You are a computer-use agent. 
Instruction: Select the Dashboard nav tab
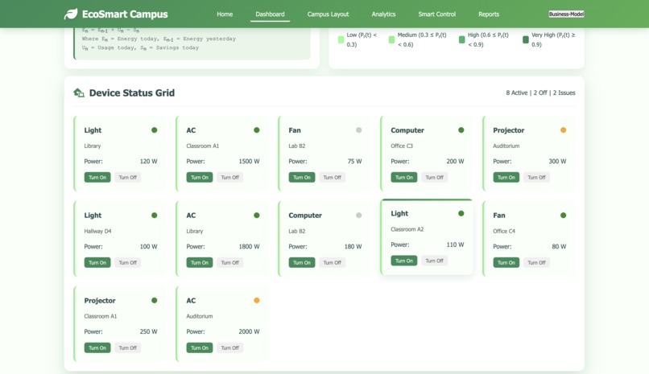pos(270,14)
